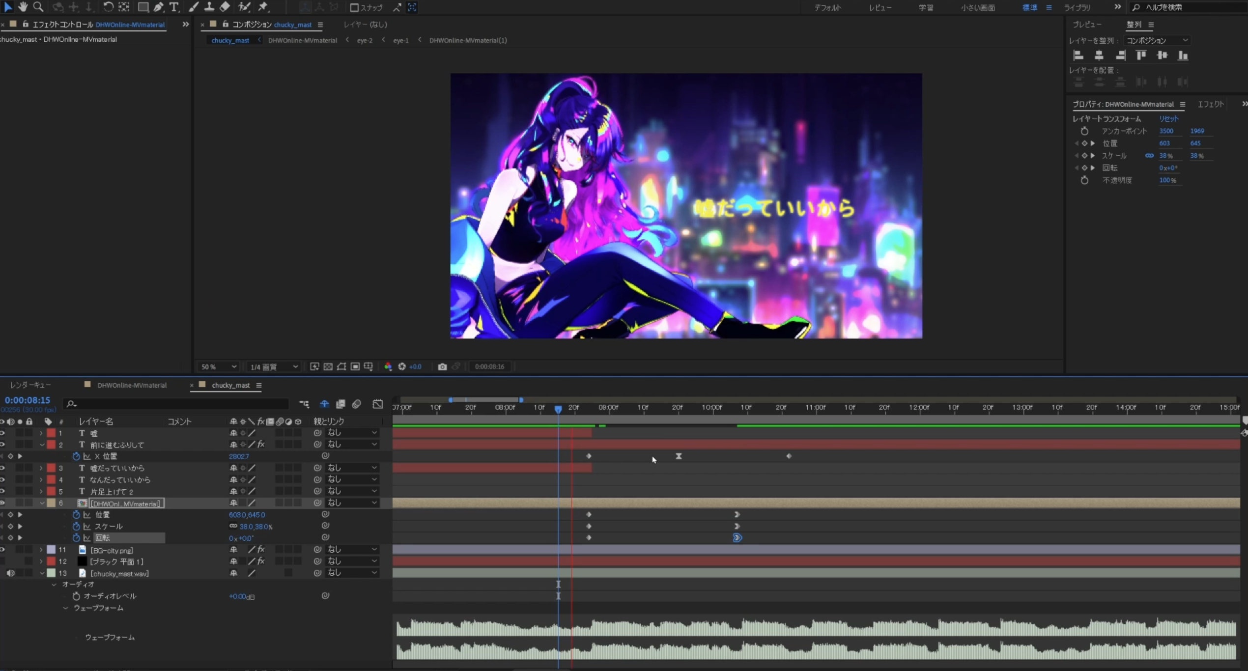The image size is (1248, 671).
Task: Open the align layers to Composition dropdown
Action: pyautogui.click(x=1156, y=40)
